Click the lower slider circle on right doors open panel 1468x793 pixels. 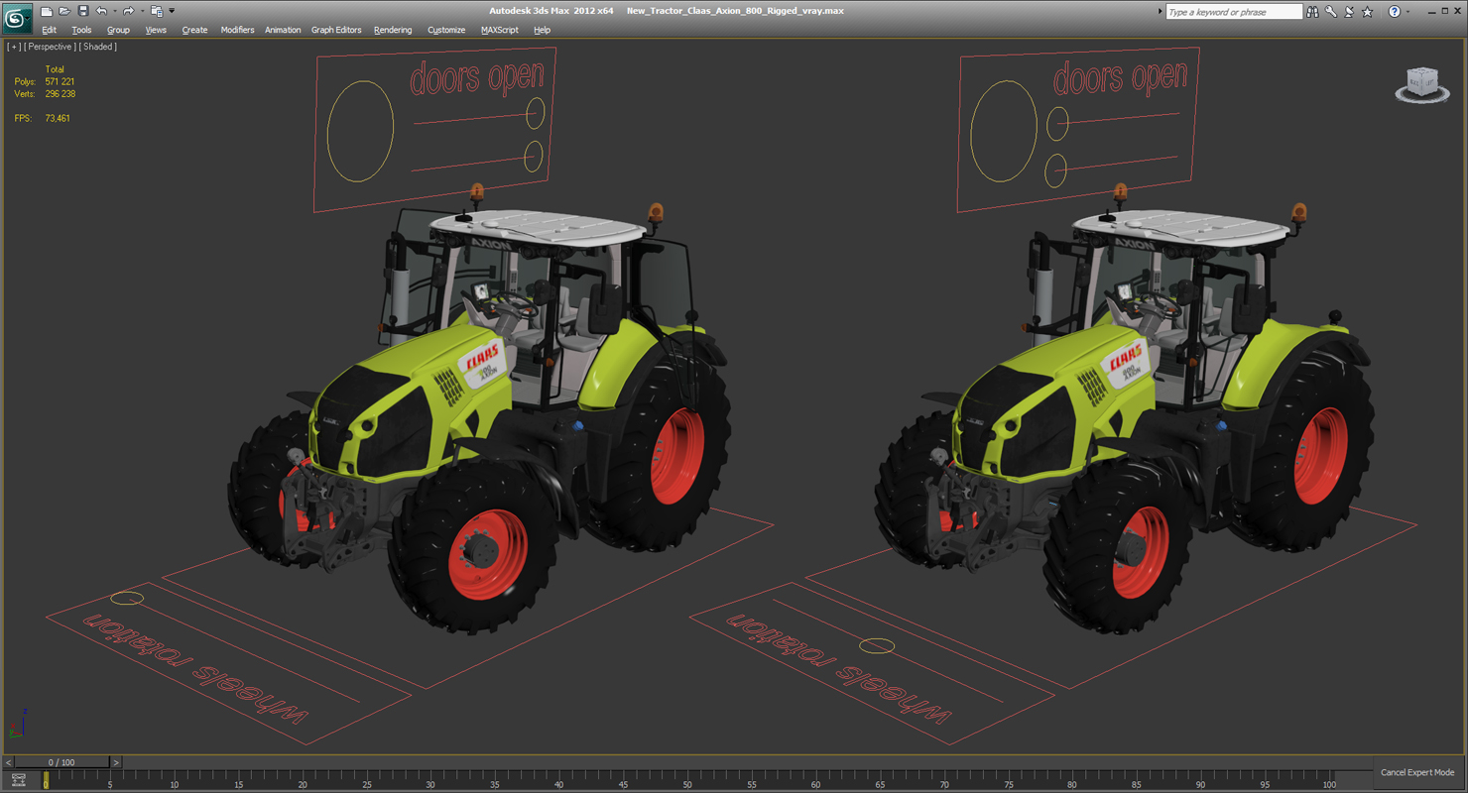click(x=1055, y=170)
